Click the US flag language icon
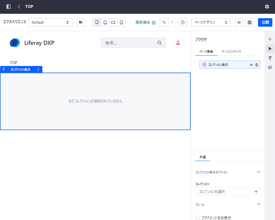This screenshot has height=220, width=275. [81, 23]
